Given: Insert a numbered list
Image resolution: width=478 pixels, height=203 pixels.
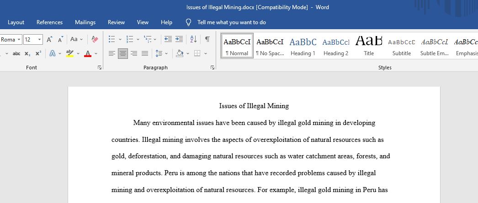Looking at the screenshot, I should point(130,39).
